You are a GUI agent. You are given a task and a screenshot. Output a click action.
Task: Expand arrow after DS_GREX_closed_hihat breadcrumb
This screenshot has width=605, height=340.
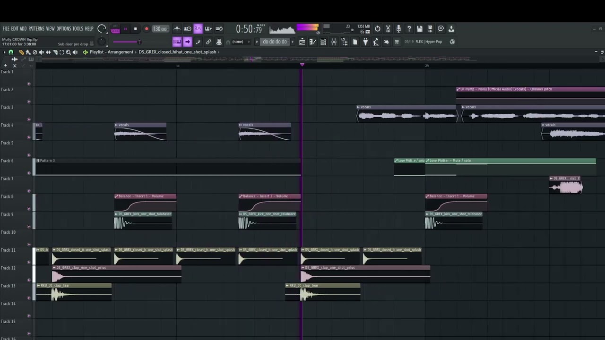(x=219, y=52)
